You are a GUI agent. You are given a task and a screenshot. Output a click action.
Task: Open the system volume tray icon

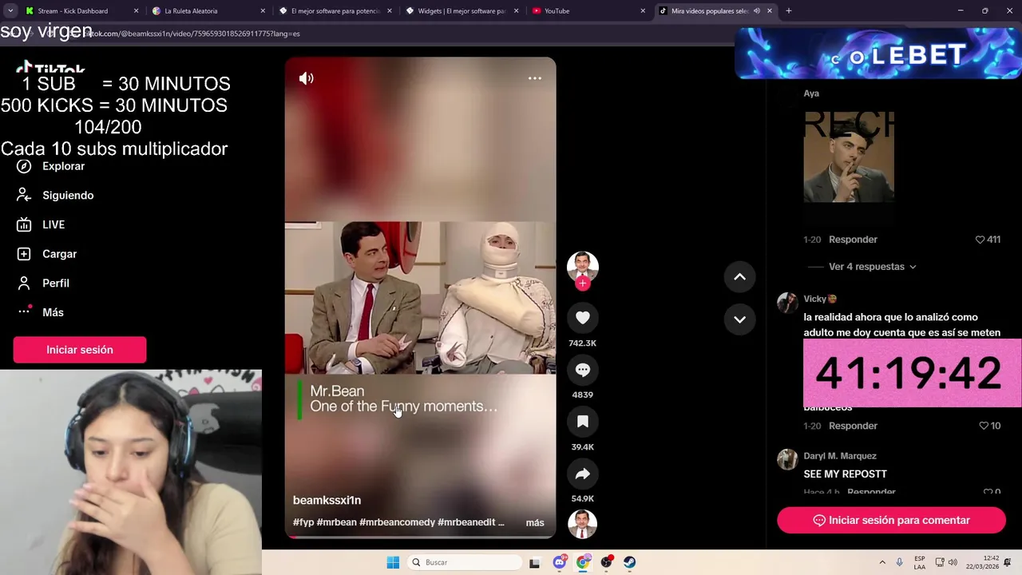pyautogui.click(x=952, y=562)
